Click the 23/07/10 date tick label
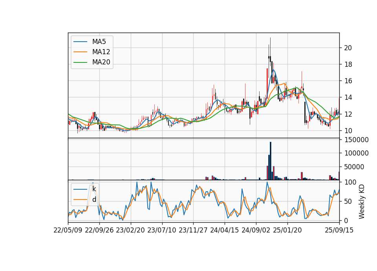The width and height of the screenshot is (377, 271). 162,230
